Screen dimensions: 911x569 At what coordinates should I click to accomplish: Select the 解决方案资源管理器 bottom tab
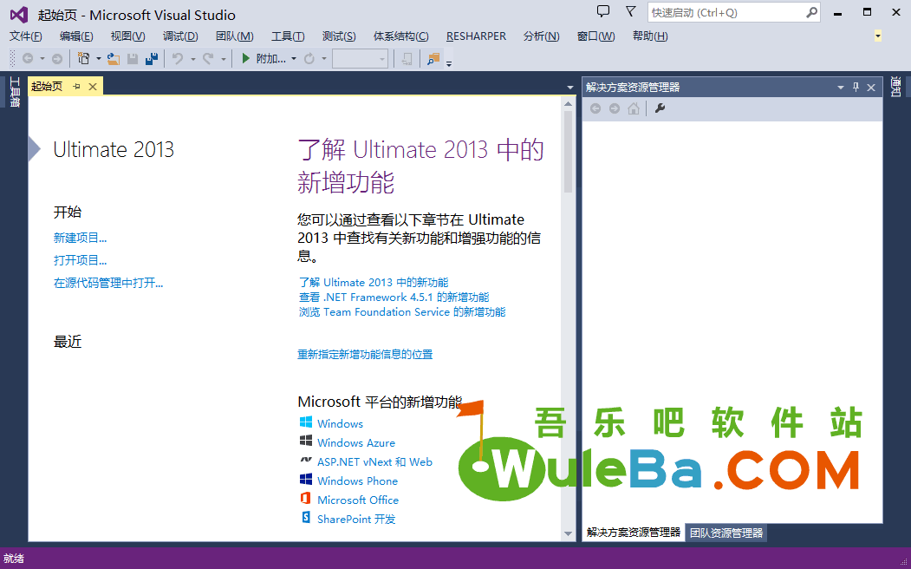(x=634, y=533)
